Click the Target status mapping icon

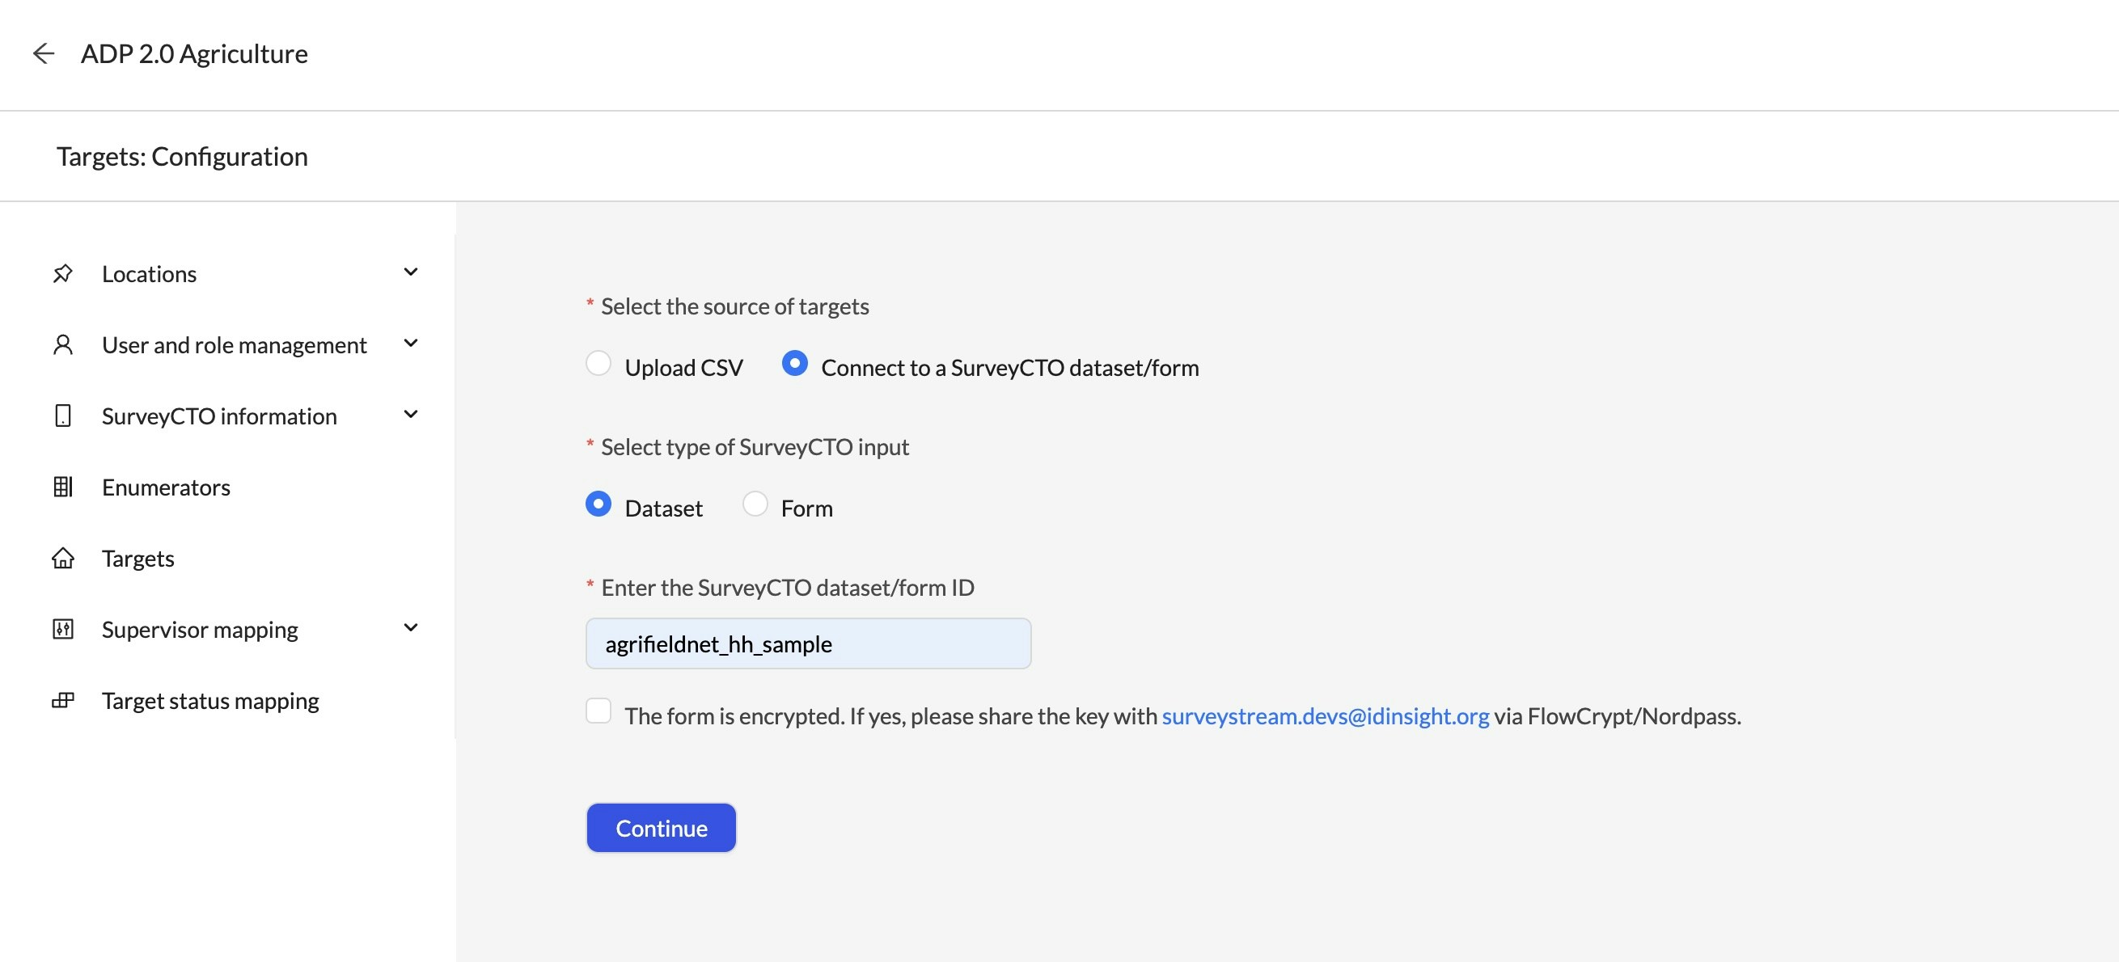[62, 701]
